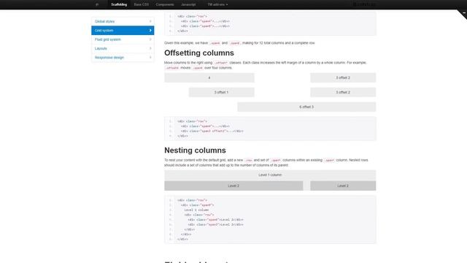Navigate to Responsive design section
This screenshot has width=467, height=263.
point(123,57)
